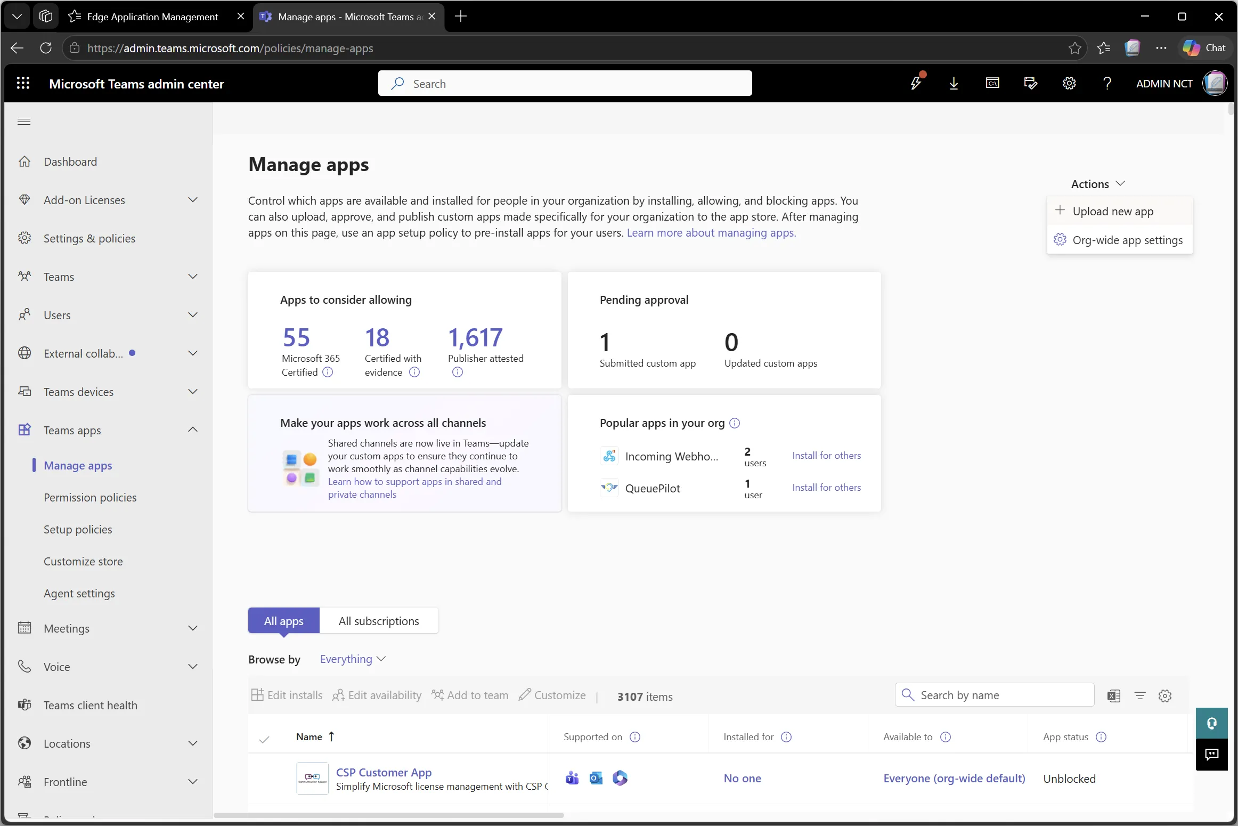Click the CSP Customer App thumbnail

[x=312, y=778]
